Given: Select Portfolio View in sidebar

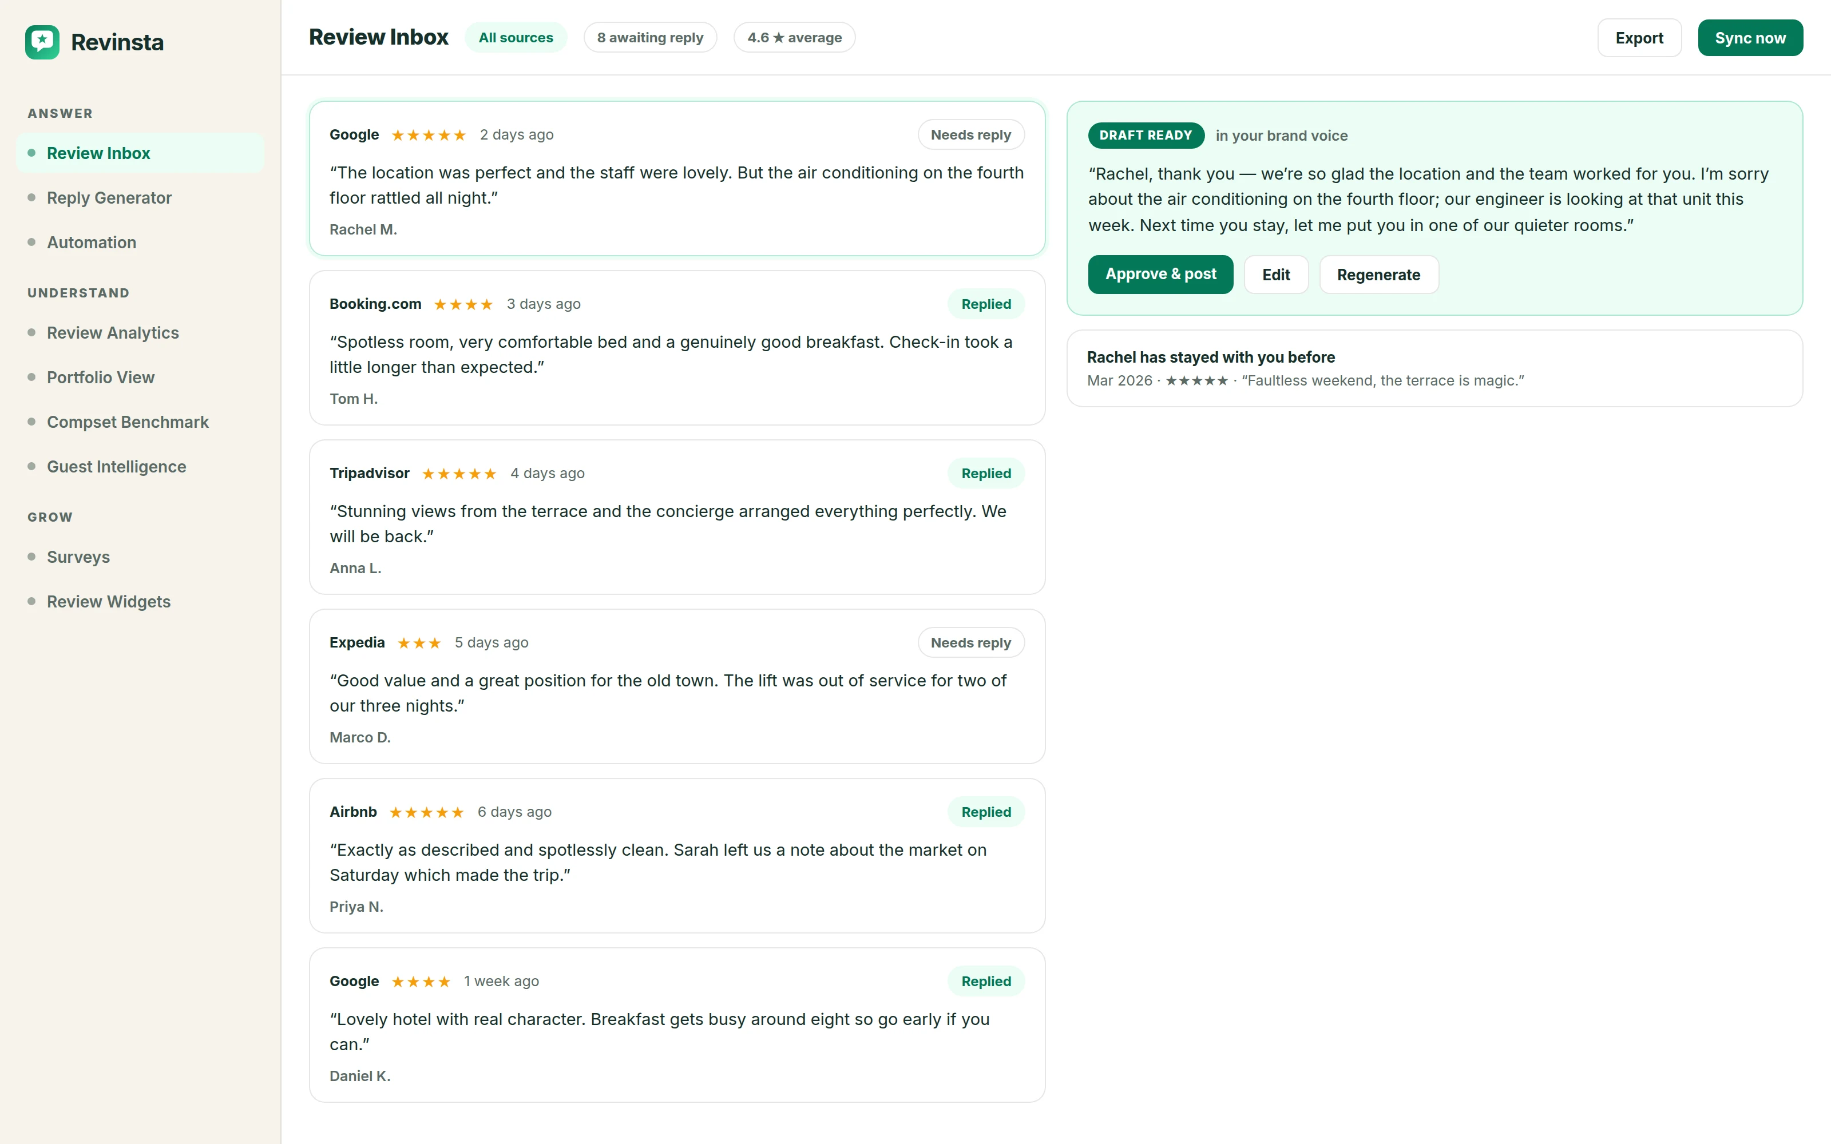Looking at the screenshot, I should [140, 378].
